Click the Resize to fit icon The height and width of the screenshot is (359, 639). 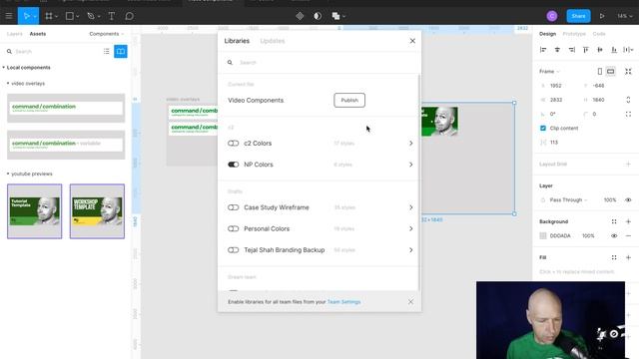[x=628, y=72]
